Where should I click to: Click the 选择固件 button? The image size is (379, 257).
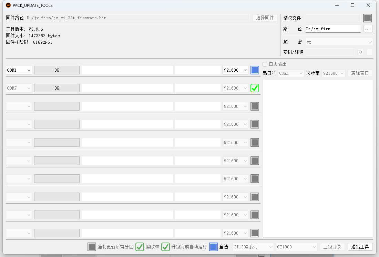265,18
